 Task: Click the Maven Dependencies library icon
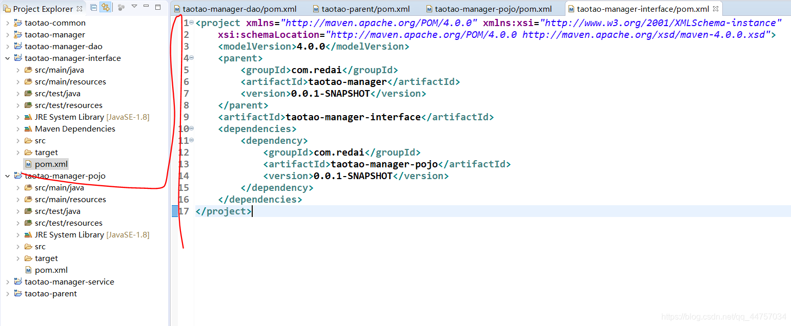pos(28,129)
